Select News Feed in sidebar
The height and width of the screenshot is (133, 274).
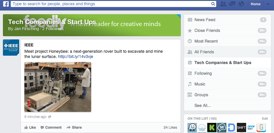click(228, 20)
